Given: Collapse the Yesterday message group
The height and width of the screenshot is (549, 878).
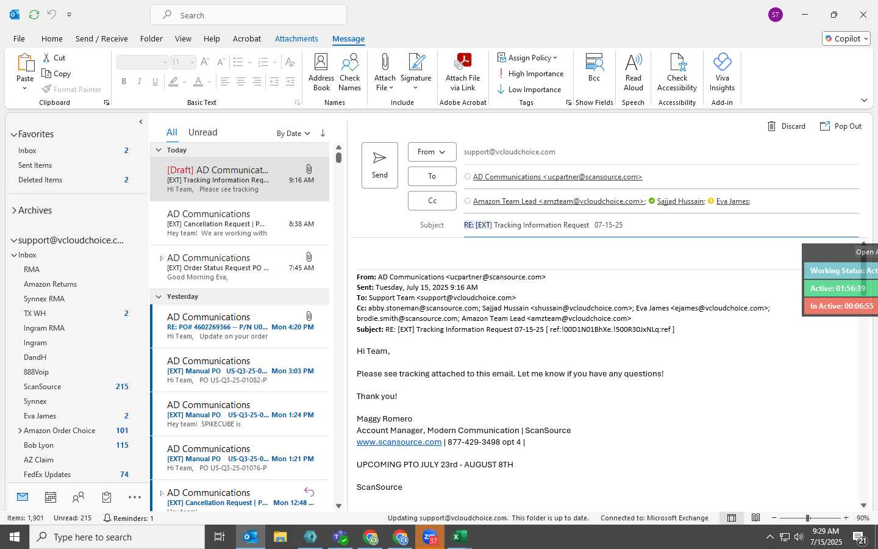Looking at the screenshot, I should click(x=159, y=296).
